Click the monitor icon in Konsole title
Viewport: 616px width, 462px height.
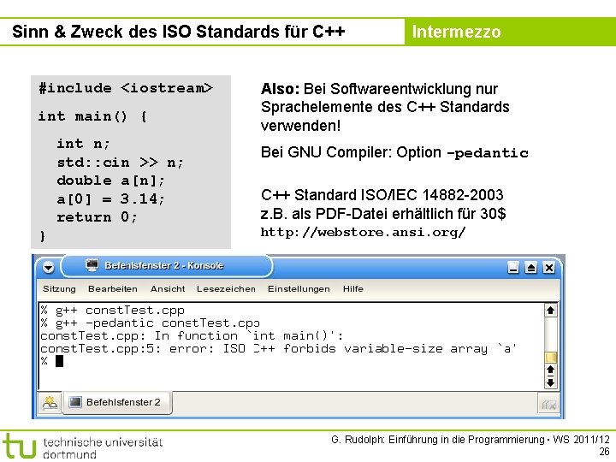click(x=92, y=265)
